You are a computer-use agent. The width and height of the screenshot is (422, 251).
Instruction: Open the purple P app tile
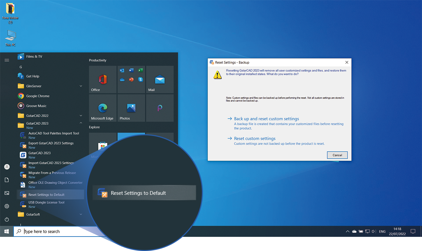coord(160,108)
